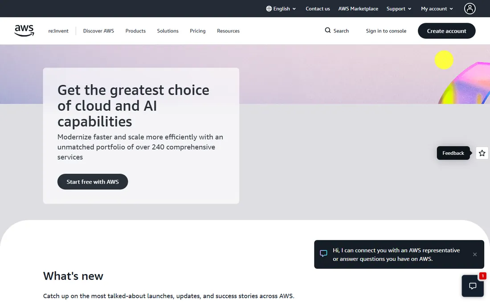Expand the Support dropdown

pyautogui.click(x=399, y=9)
